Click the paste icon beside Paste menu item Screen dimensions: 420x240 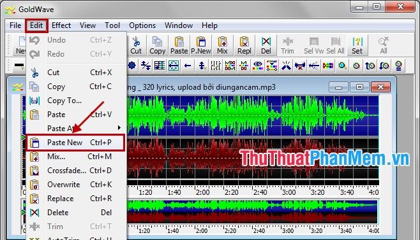pyautogui.click(x=34, y=115)
